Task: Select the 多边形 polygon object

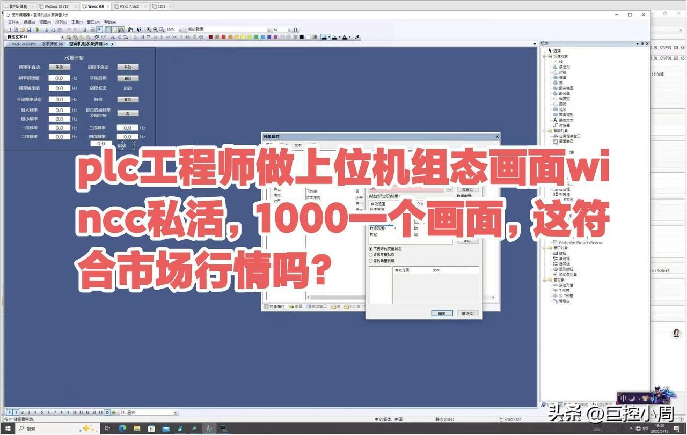Action: (562, 67)
